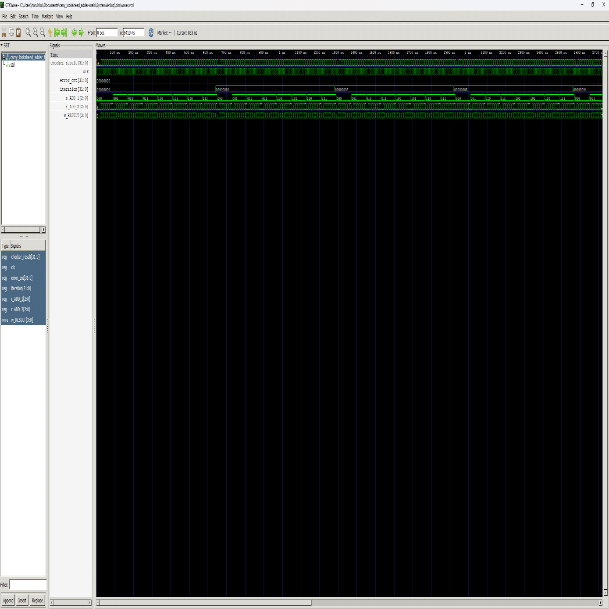Screen dimensions: 609x609
Task: Select the Cut Traces scissors tool
Action: (x=4, y=32)
